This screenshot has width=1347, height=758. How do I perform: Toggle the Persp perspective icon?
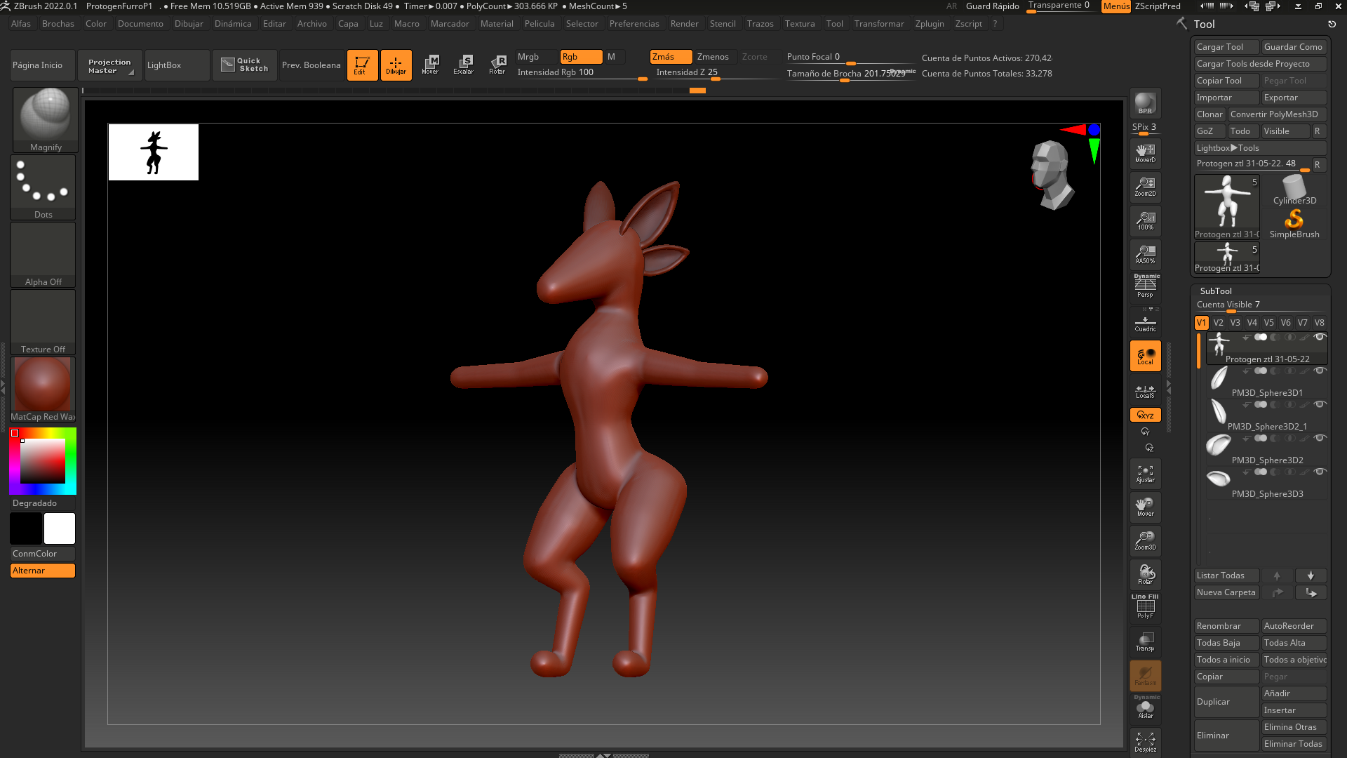pyautogui.click(x=1145, y=286)
